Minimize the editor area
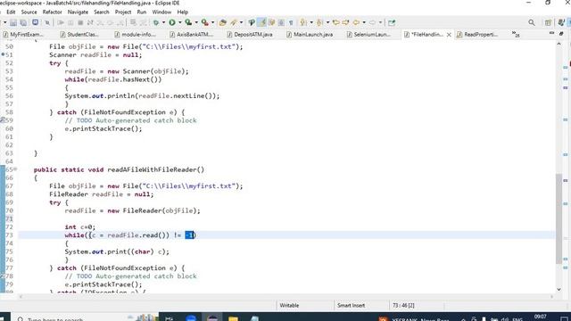The width and height of the screenshot is (571, 321). point(551,34)
